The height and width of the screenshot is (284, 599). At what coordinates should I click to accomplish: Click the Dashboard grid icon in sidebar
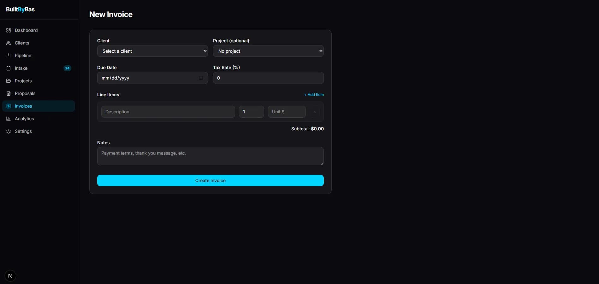pyautogui.click(x=9, y=30)
